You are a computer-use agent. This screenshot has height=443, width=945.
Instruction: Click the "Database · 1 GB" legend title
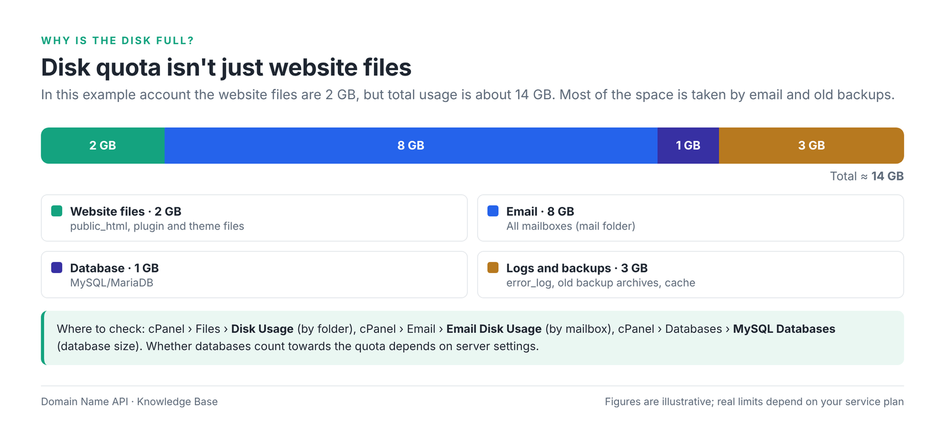click(115, 268)
